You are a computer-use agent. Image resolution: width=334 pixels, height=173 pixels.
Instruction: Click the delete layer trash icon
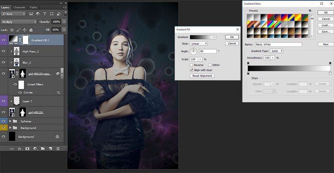(x=58, y=148)
